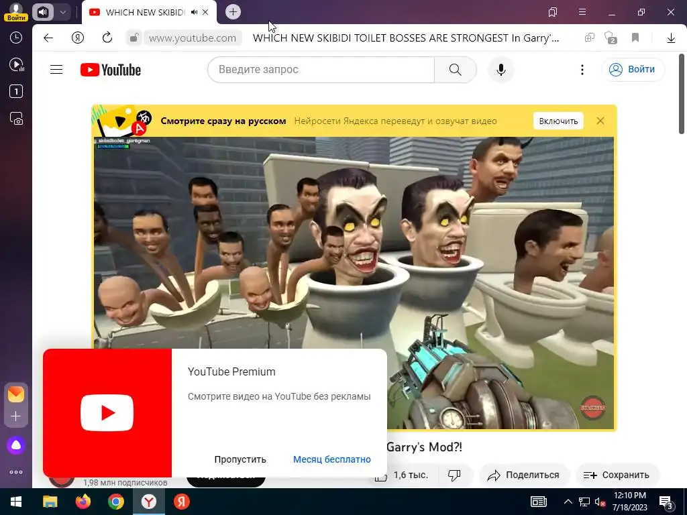Click the profile avatar labeled Войти
687x515 pixels.
coord(16,12)
